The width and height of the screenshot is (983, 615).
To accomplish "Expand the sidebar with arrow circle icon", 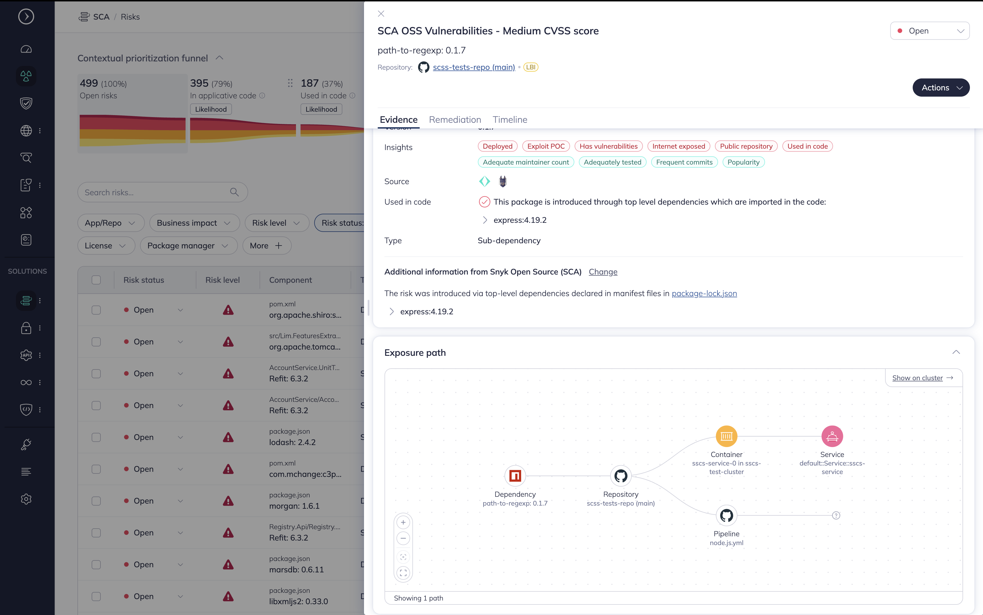I will click(x=26, y=16).
